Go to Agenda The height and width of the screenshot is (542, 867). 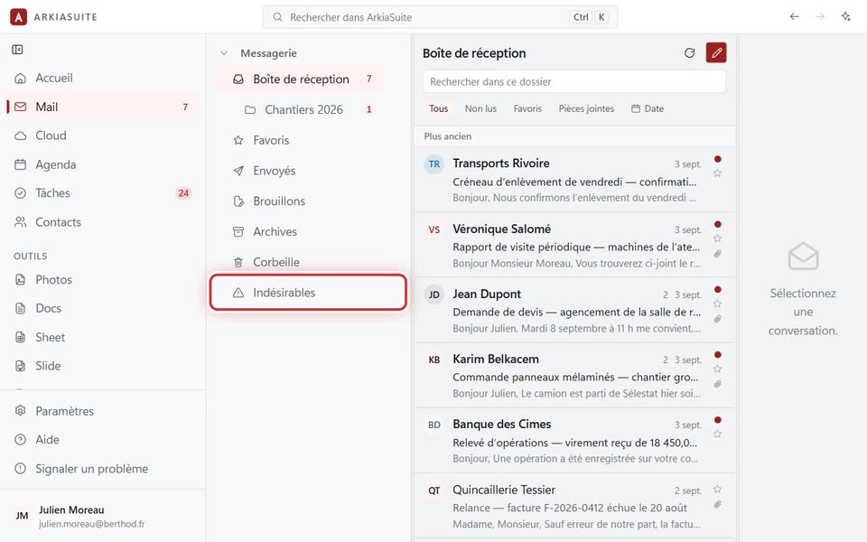(103, 164)
